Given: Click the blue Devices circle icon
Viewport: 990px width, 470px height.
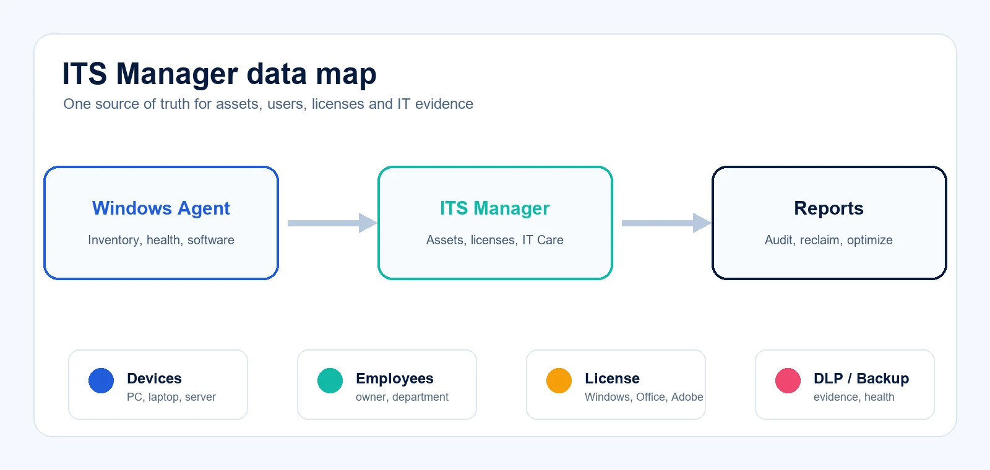Looking at the screenshot, I should (101, 380).
